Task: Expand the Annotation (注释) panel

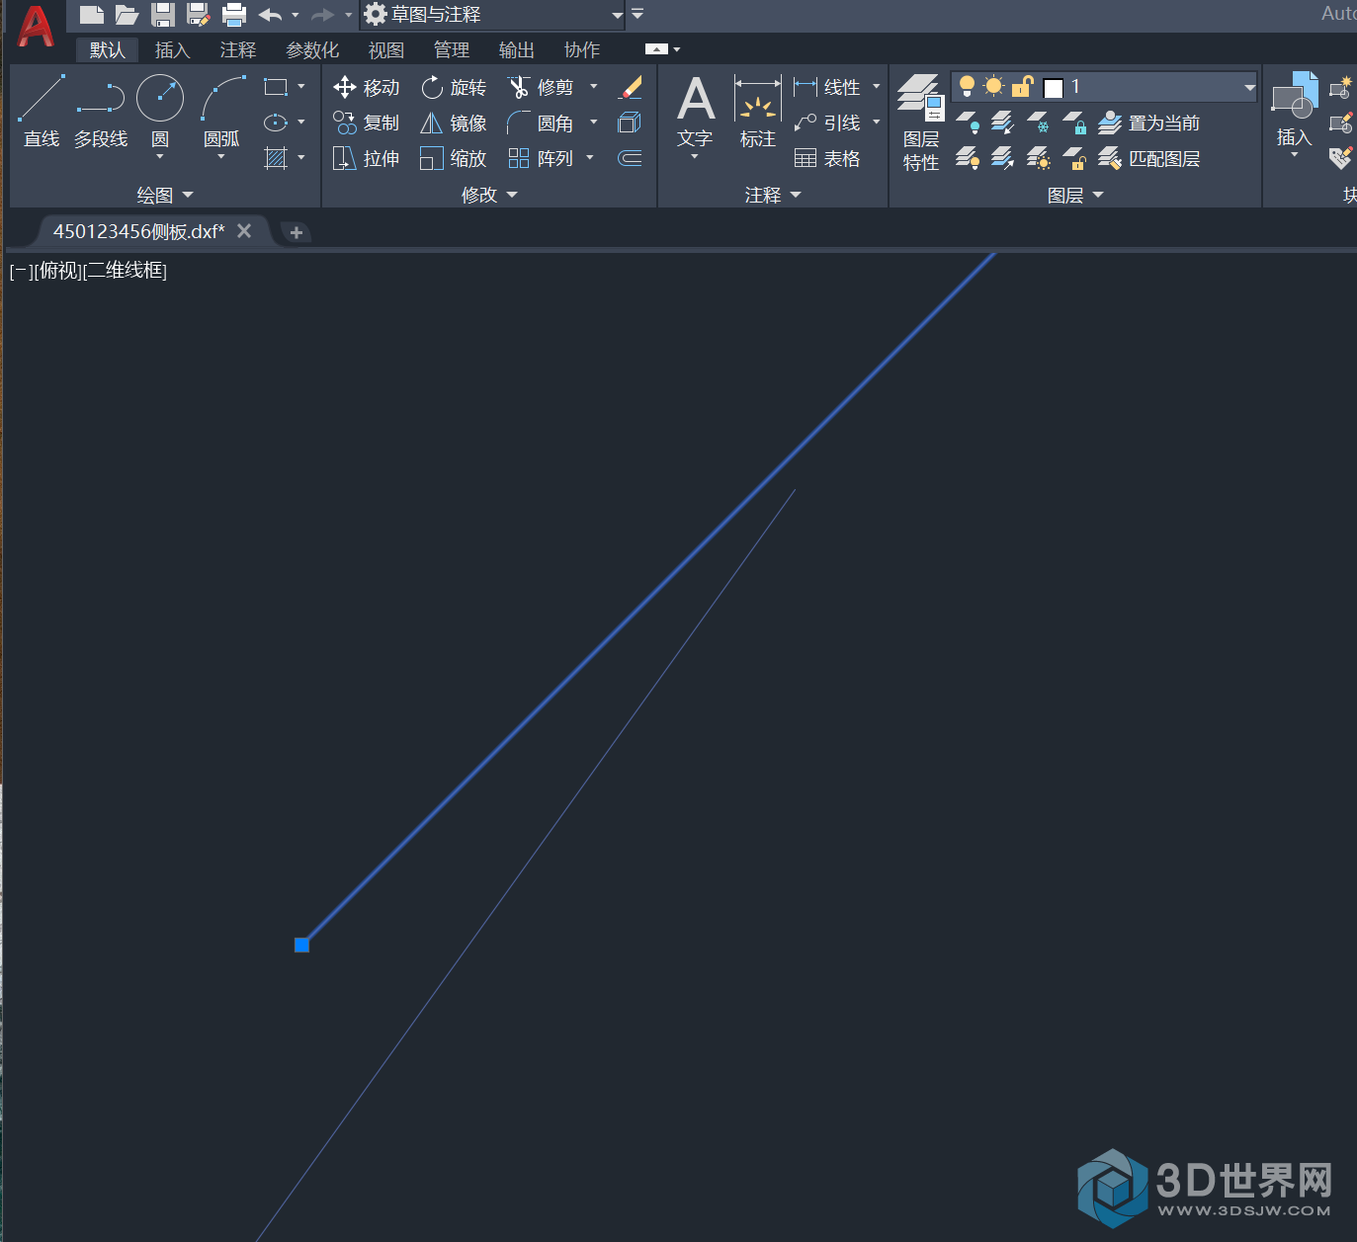Action: (x=773, y=195)
